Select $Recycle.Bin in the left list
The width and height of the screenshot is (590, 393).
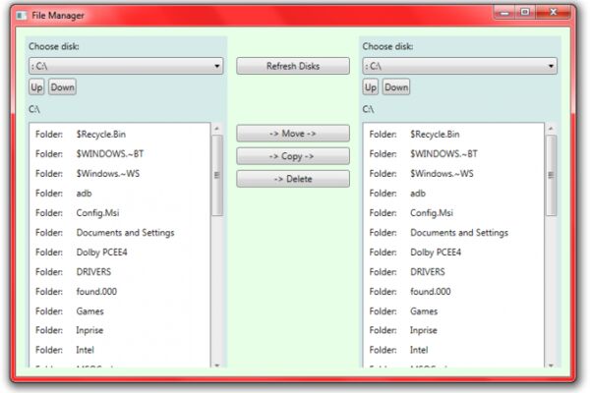(120, 135)
